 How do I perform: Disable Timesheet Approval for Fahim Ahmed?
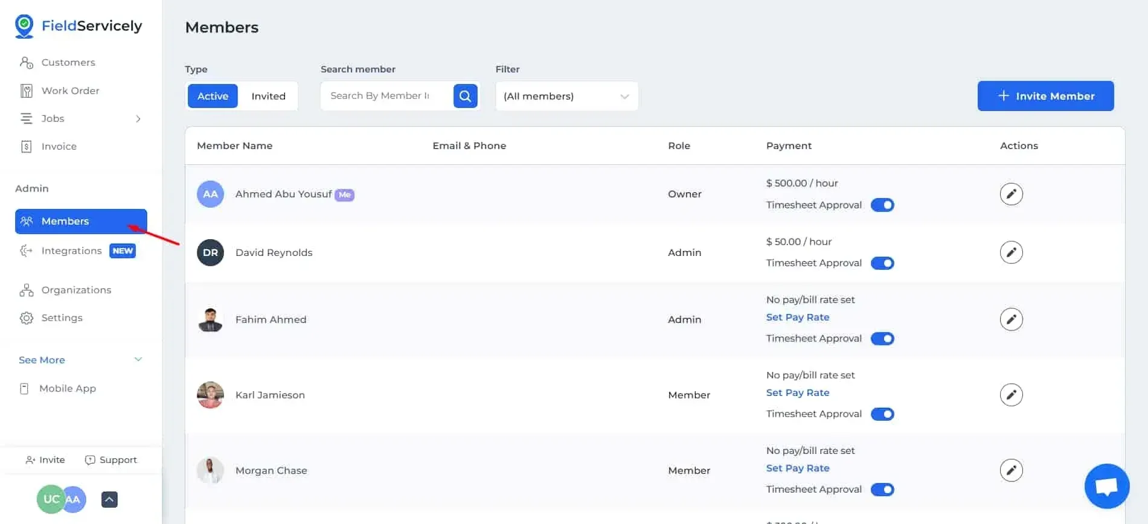pos(882,339)
